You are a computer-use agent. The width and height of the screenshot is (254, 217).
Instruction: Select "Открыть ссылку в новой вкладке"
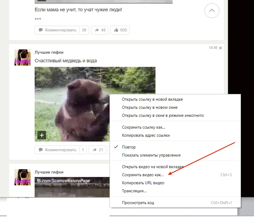coord(152,99)
